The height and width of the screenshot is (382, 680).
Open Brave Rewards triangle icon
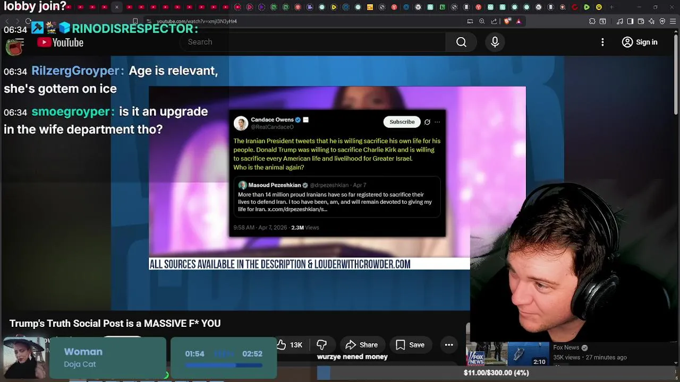(518, 21)
